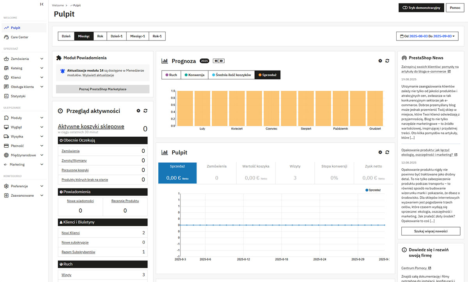This screenshot has width=468, height=282.
Task: Click Poznaj PrestaShop Marketplace button
Action: (x=103, y=89)
